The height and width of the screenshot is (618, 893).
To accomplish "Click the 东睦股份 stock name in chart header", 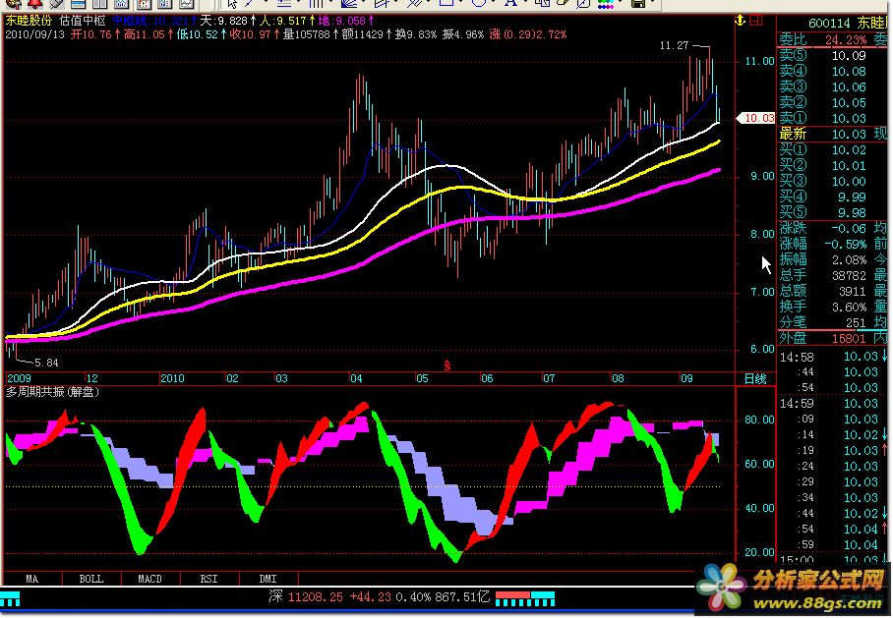I will pos(29,21).
